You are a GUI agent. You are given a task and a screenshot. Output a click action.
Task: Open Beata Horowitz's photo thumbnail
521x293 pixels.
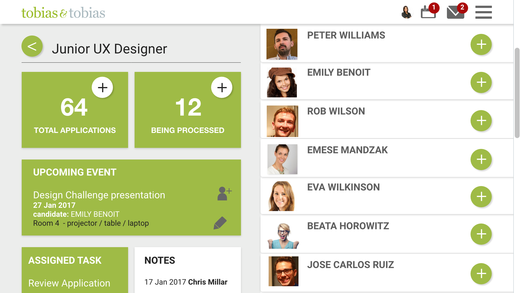point(283,235)
